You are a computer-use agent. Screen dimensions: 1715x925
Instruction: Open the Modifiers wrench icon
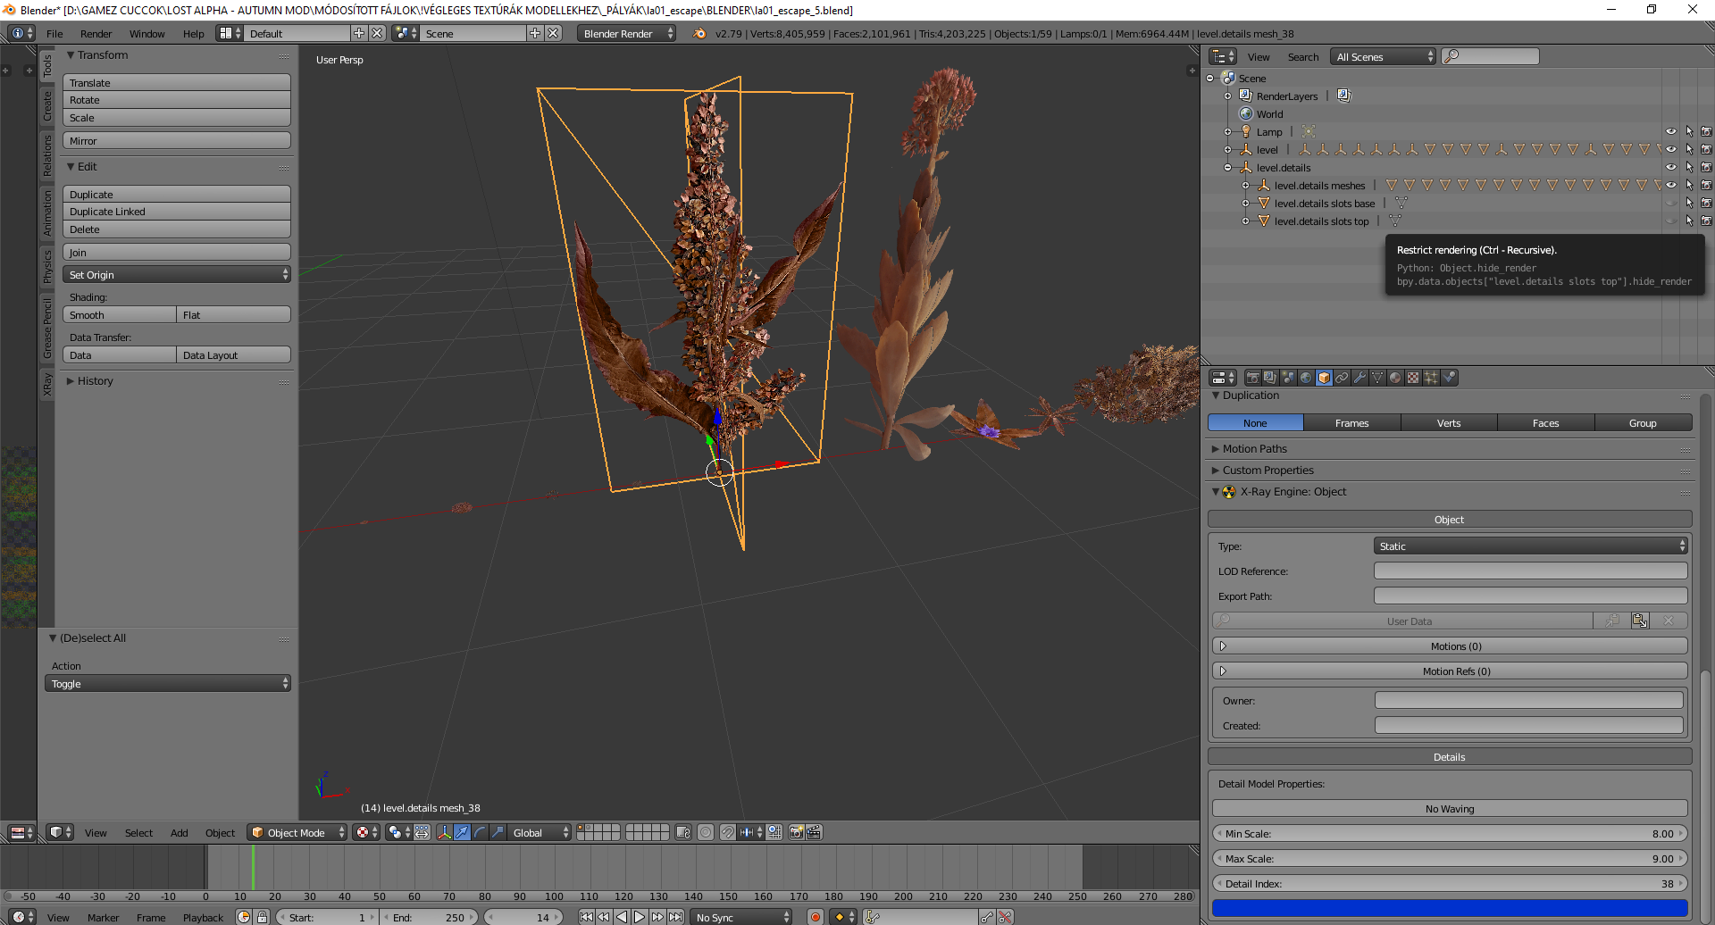tap(1359, 377)
